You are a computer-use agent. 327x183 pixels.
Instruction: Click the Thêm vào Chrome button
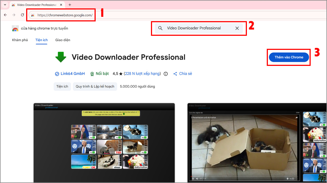[289, 57]
